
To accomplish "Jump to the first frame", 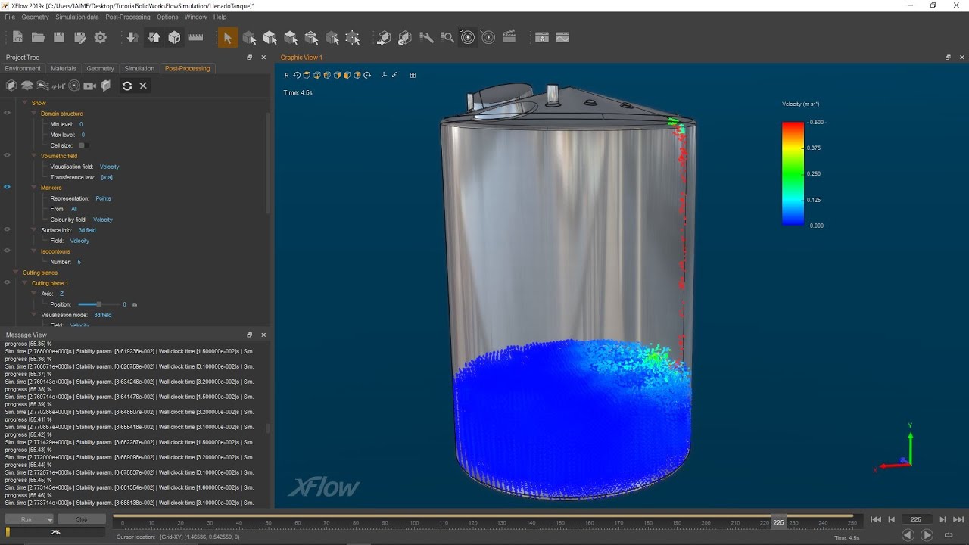I will pyautogui.click(x=876, y=519).
